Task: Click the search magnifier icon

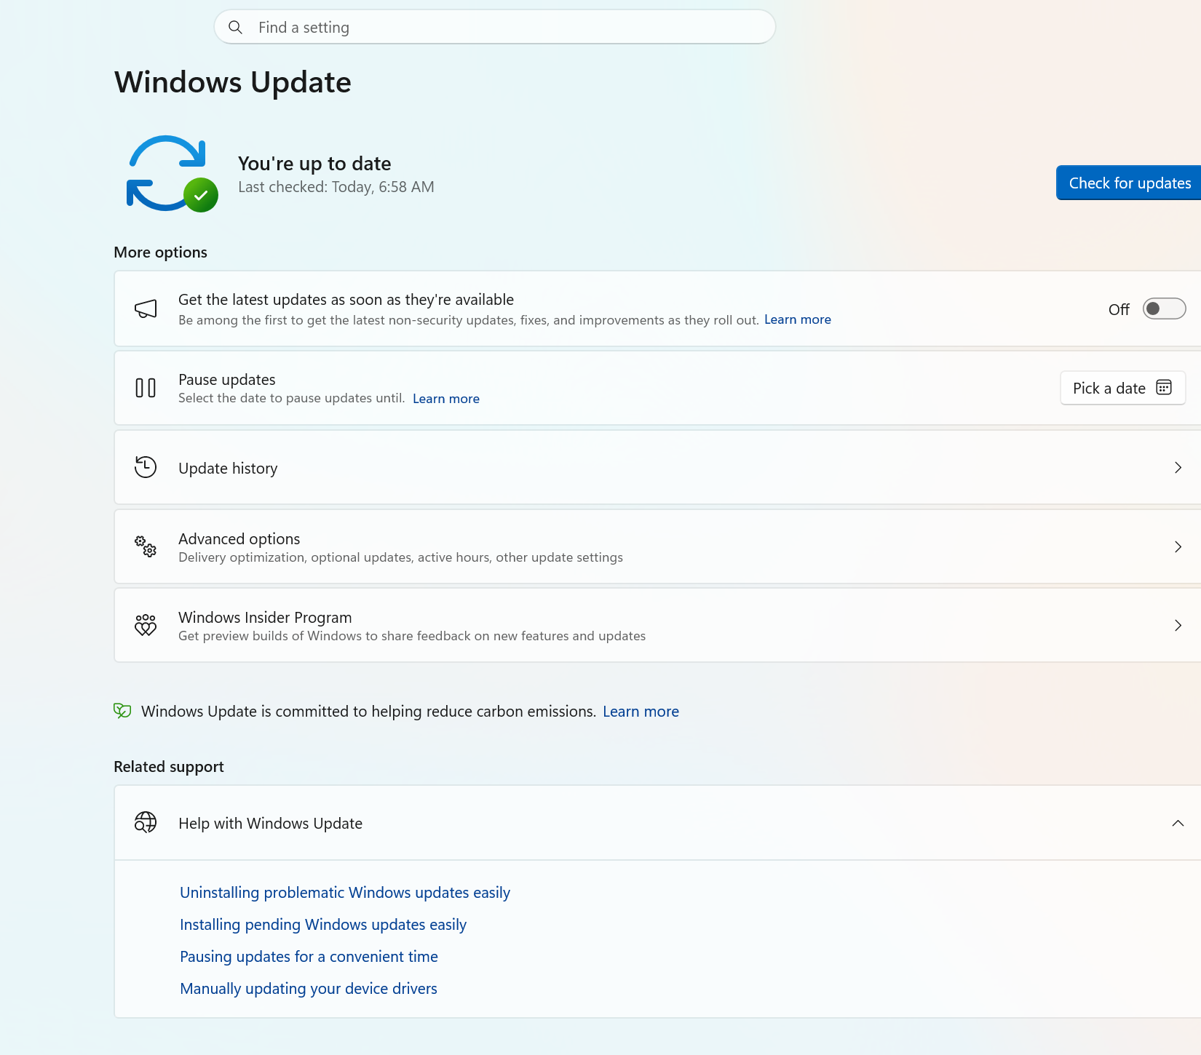Action: (x=235, y=28)
